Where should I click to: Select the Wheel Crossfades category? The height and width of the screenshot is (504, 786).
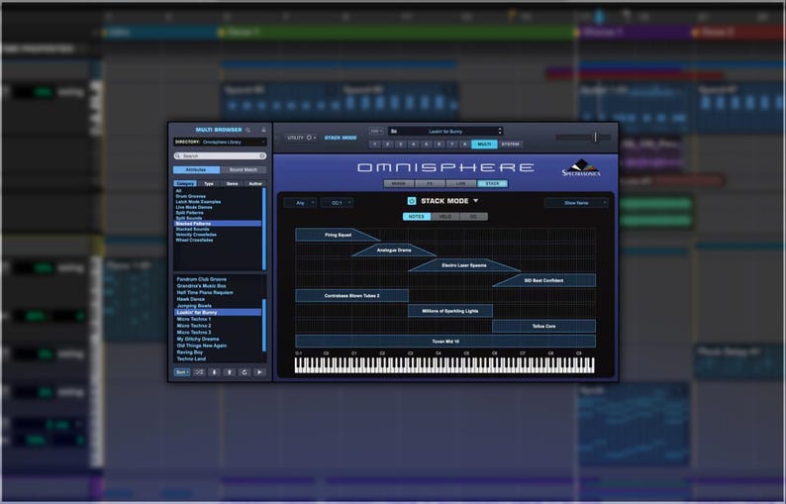tap(218, 241)
